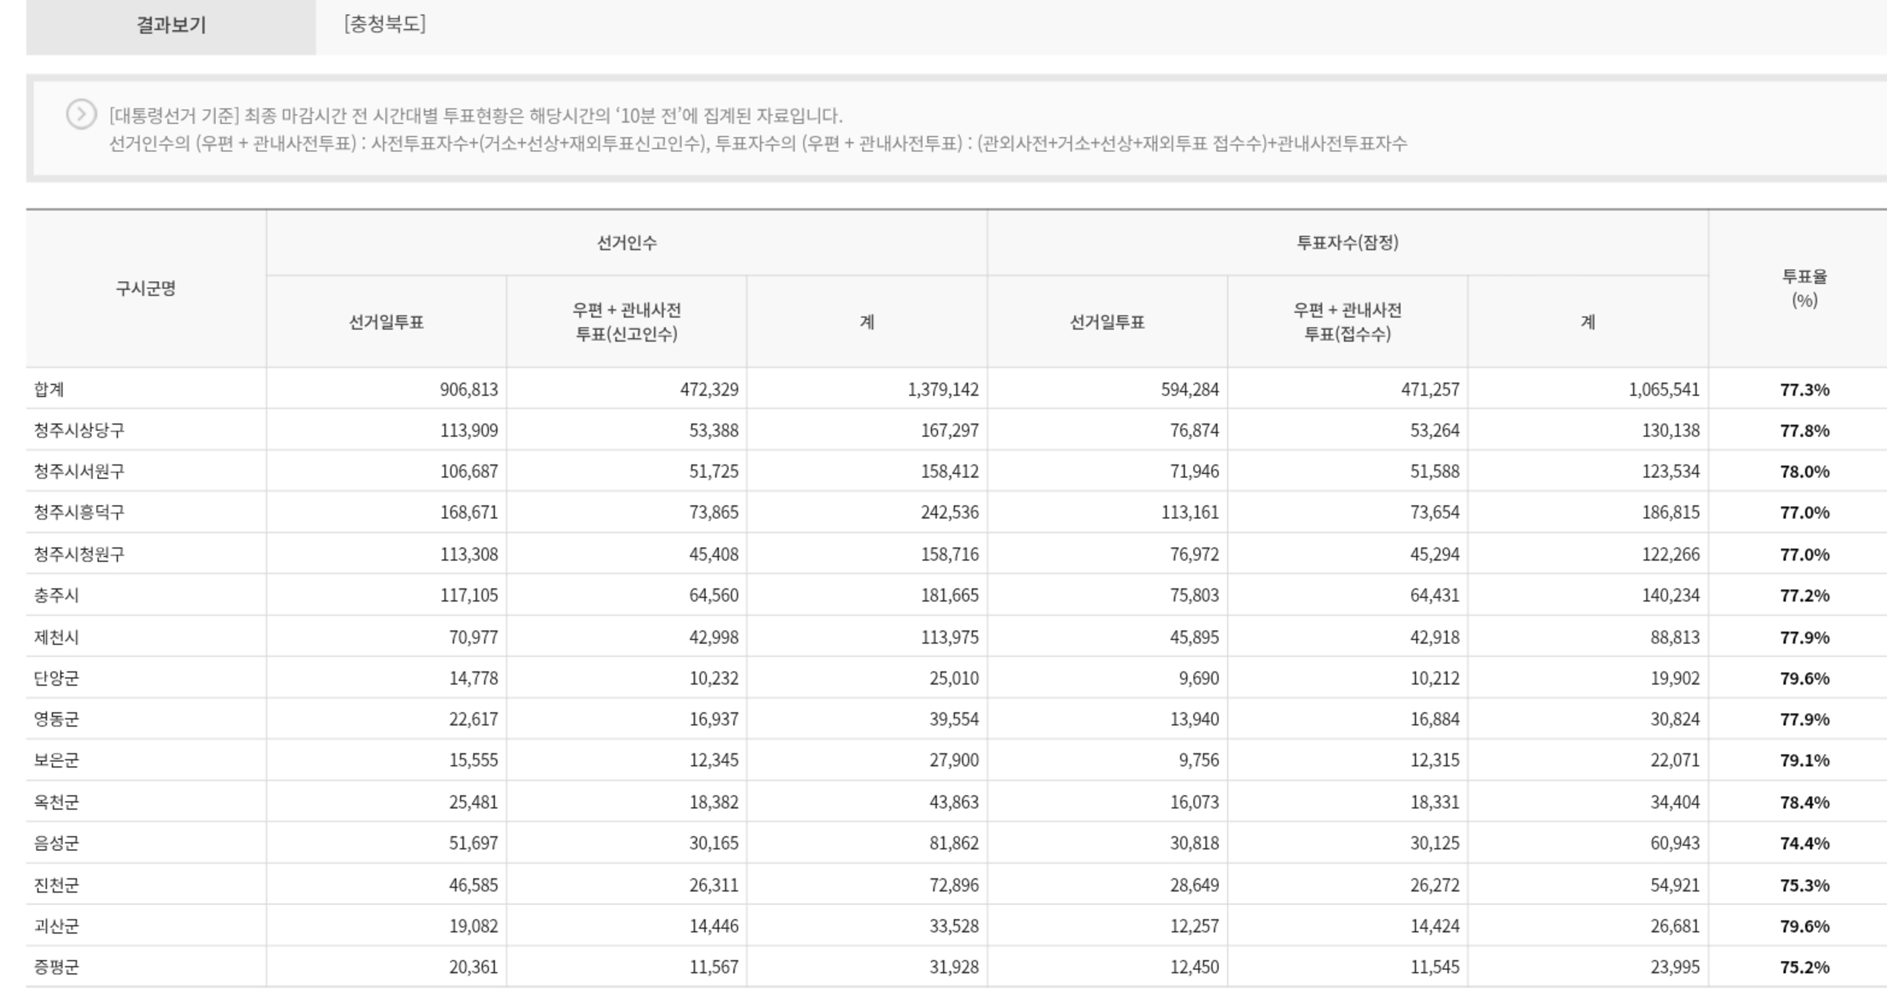The width and height of the screenshot is (1887, 1007).
Task: Select the 제천시 row name
Action: (57, 638)
